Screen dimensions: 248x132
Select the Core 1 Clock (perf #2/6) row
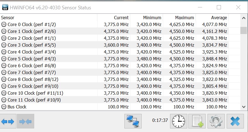[x=114, y=31]
